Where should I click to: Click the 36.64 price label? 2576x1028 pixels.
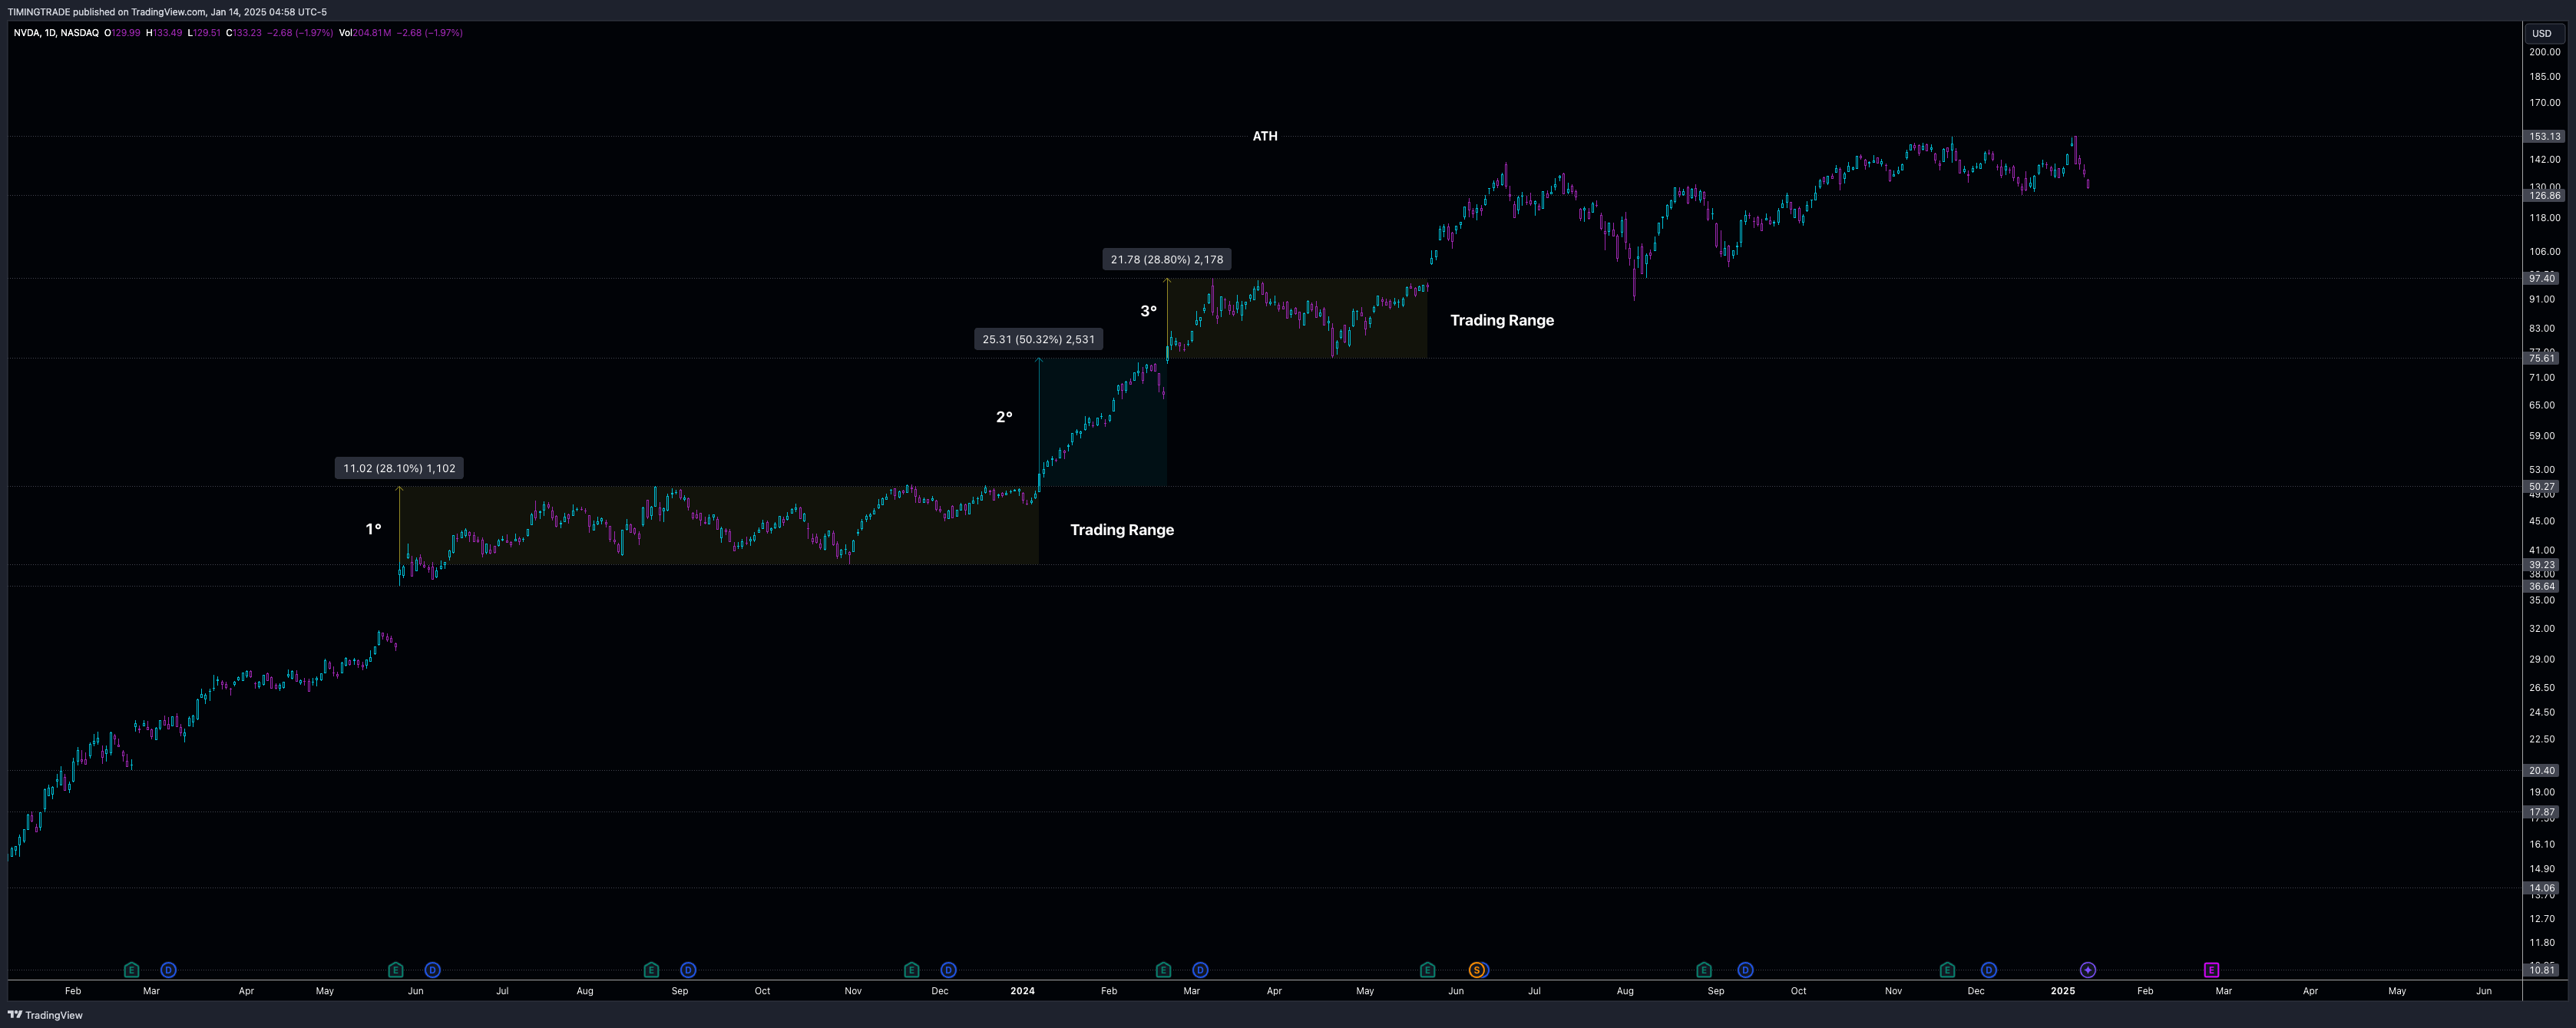click(2541, 586)
